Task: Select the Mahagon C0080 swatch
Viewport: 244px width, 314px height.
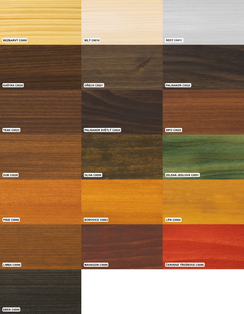Action: pos(122,246)
